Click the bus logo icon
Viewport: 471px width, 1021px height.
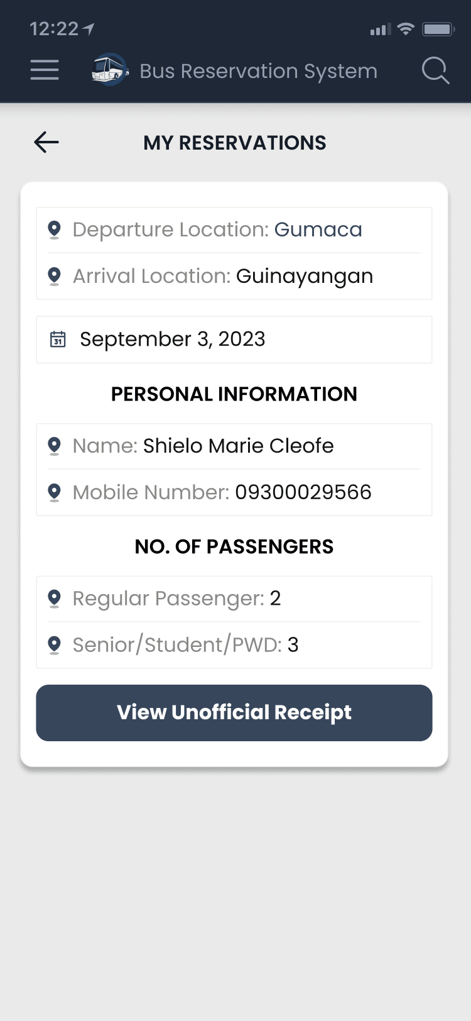109,70
